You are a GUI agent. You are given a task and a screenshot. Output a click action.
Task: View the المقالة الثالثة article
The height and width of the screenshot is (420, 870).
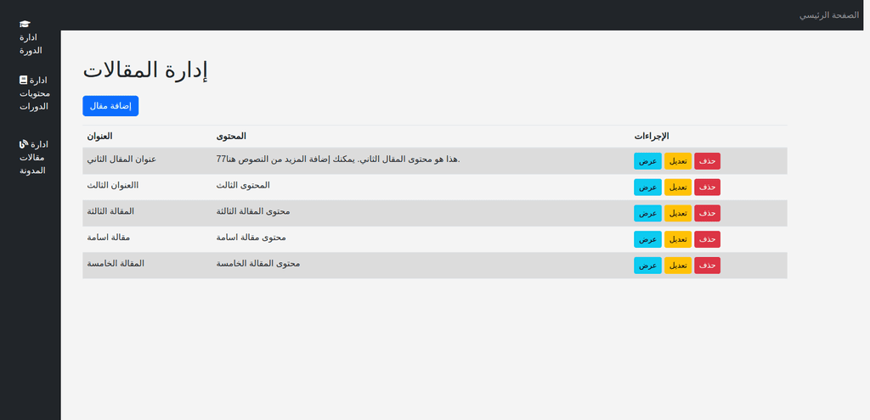tap(647, 213)
